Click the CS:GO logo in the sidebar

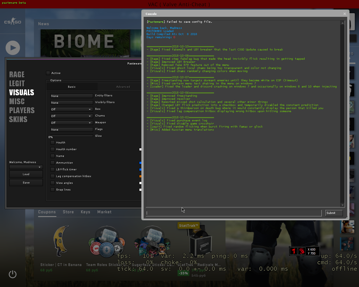[13, 22]
